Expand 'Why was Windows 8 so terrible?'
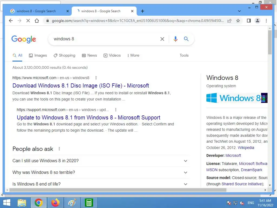Screen dimensions: 277x208 [x=100, y=173]
